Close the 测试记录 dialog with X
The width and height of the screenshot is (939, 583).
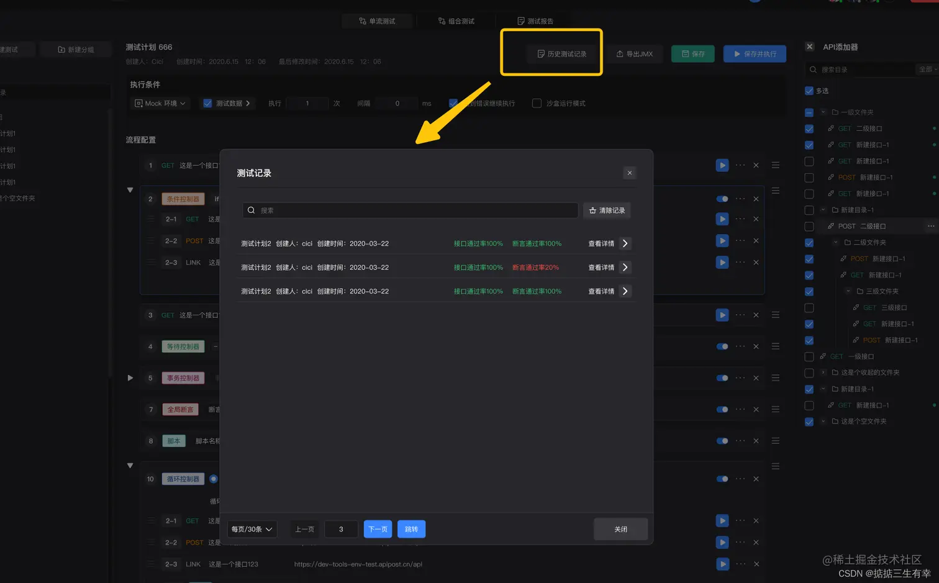point(630,173)
